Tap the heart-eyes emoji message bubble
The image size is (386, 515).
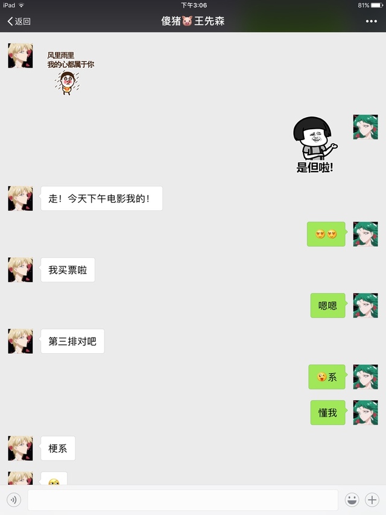point(326,234)
